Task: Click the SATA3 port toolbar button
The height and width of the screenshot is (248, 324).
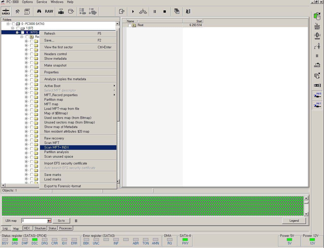Action: 6,11
